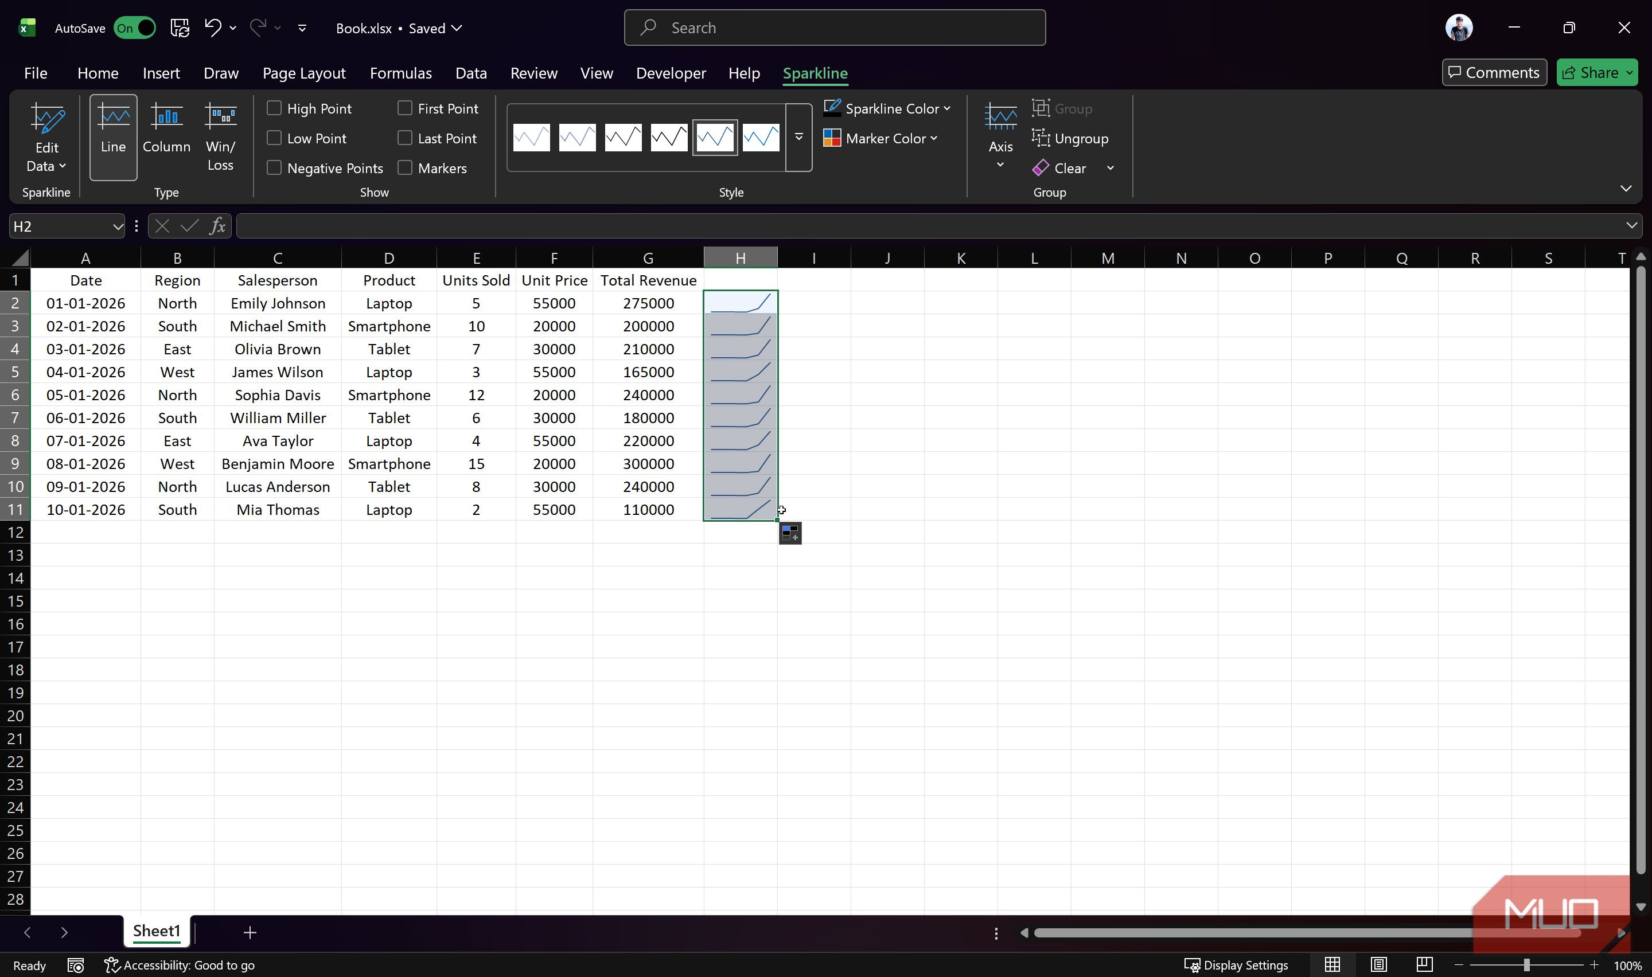Enable the High Point checkbox
1652x977 pixels.
click(274, 108)
